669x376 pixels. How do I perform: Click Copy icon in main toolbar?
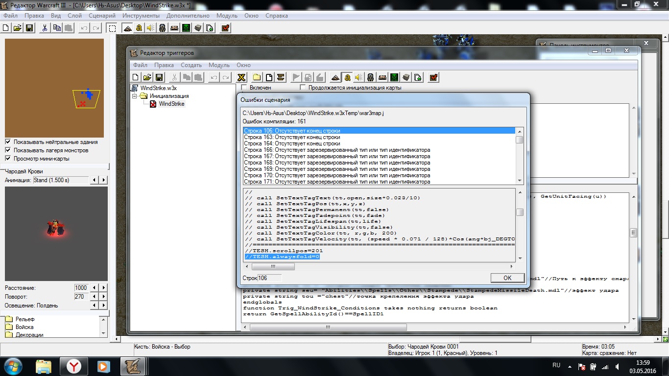[x=57, y=28]
